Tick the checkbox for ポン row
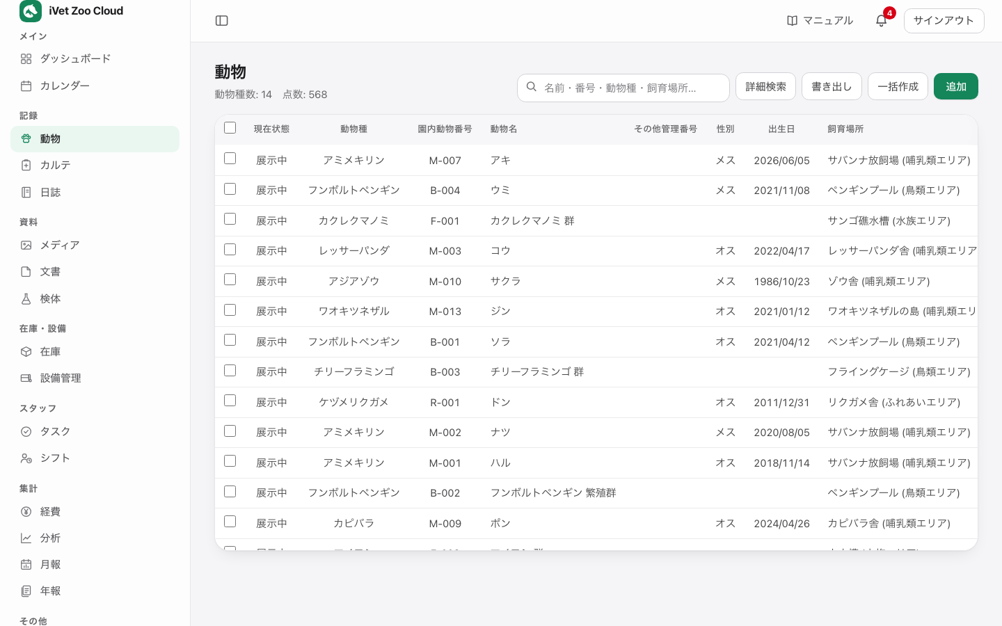Viewport: 1002px width, 626px height. click(x=230, y=522)
